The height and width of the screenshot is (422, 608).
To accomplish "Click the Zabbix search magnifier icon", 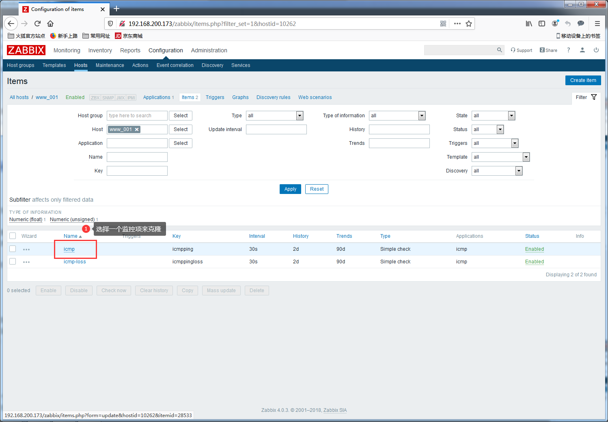I will tap(500, 50).
